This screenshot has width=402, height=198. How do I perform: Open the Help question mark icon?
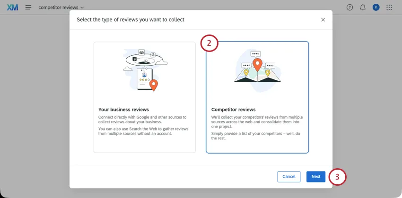tap(350, 8)
